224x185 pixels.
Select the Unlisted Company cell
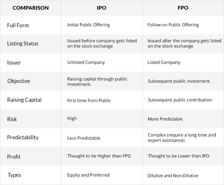tap(86, 62)
